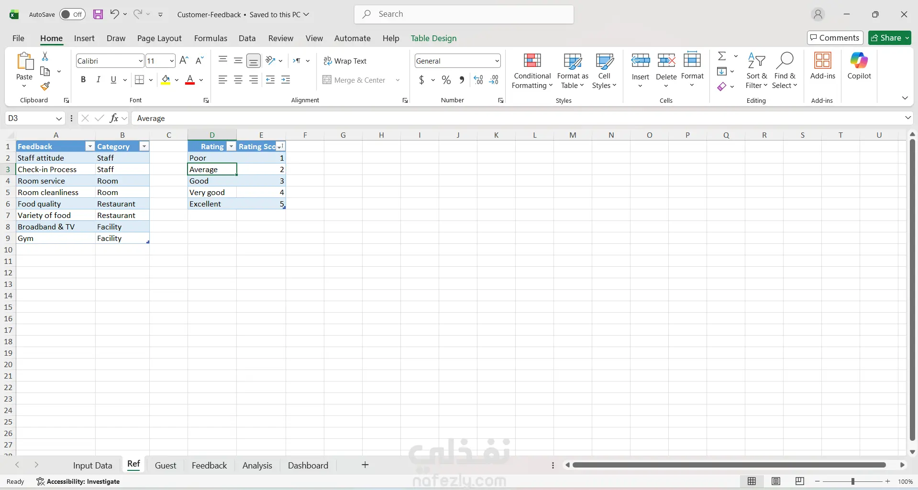The image size is (918, 490).
Task: Toggle bottom align vertical alignment
Action: pos(253,61)
